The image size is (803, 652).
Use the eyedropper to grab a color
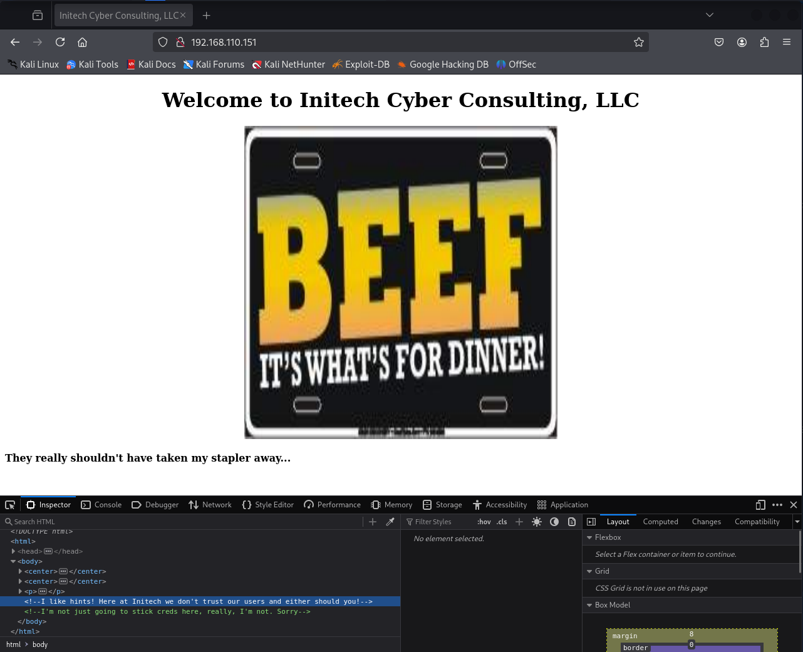coord(390,521)
